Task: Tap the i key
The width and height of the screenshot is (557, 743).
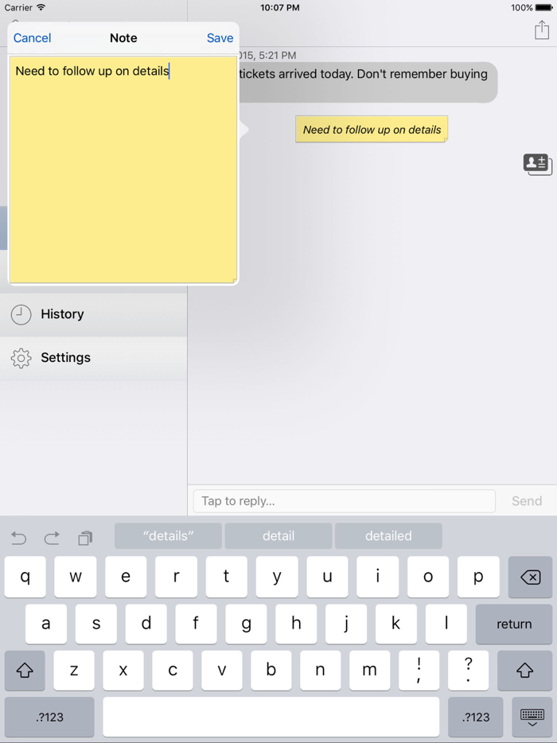Action: click(x=378, y=577)
